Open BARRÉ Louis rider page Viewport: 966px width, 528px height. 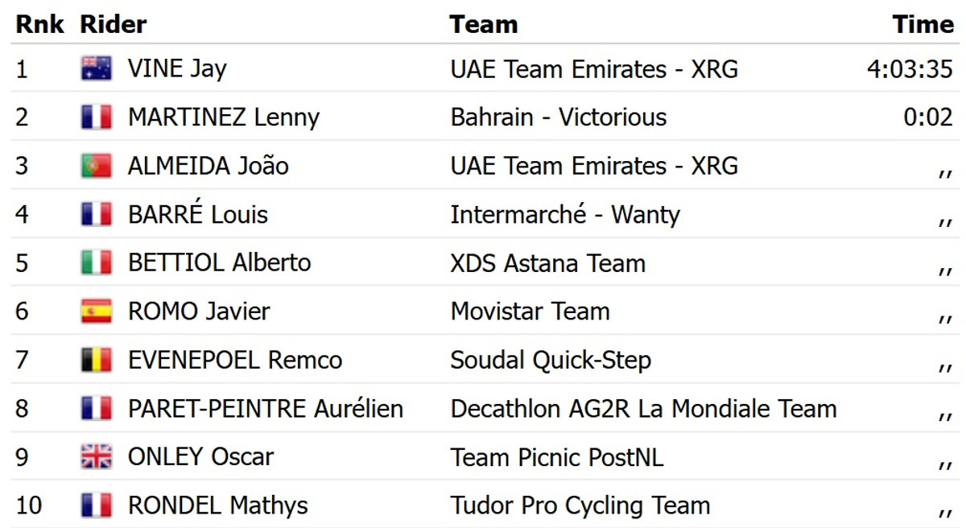(x=198, y=215)
